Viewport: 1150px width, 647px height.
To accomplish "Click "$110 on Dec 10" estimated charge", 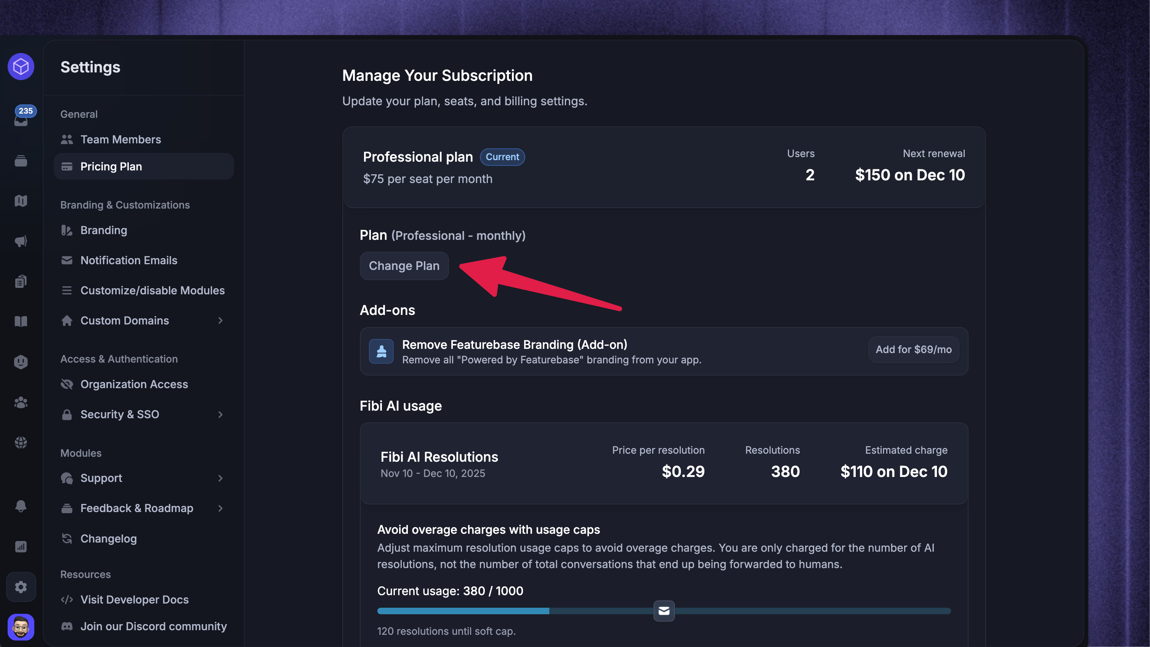I will pyautogui.click(x=894, y=472).
